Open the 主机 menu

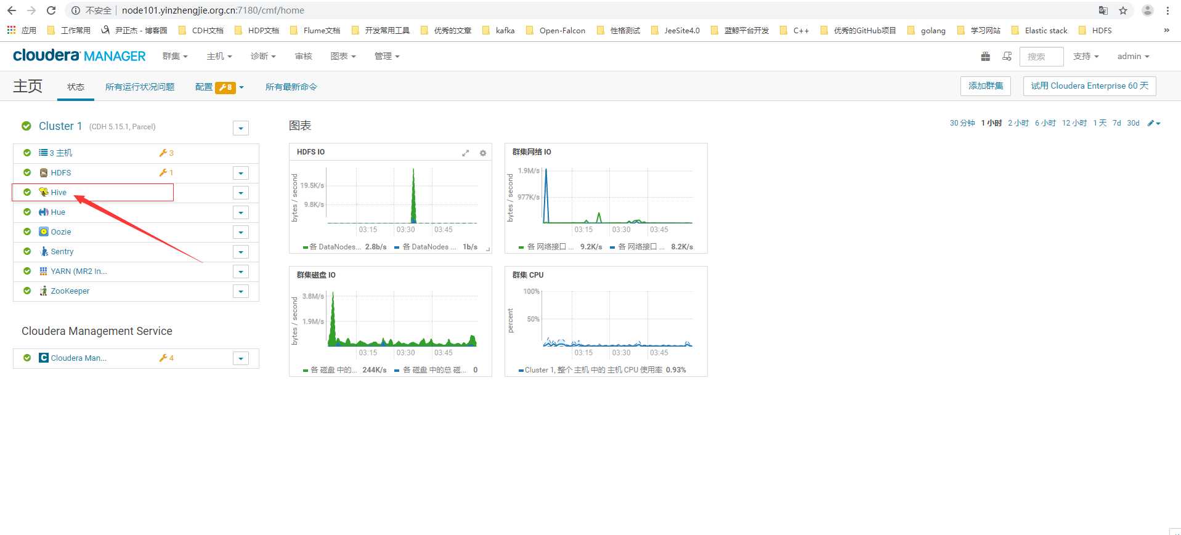[219, 56]
